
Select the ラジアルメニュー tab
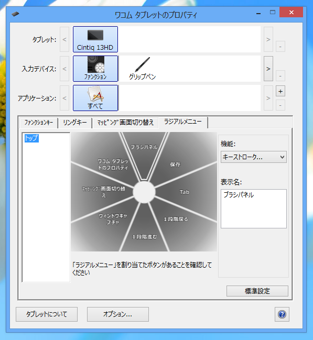click(x=183, y=122)
